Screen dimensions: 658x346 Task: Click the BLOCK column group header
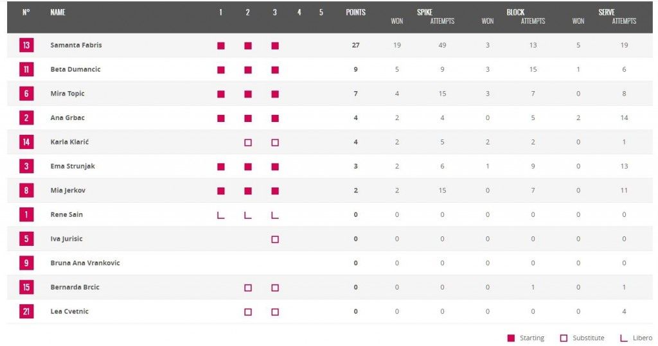click(x=515, y=12)
